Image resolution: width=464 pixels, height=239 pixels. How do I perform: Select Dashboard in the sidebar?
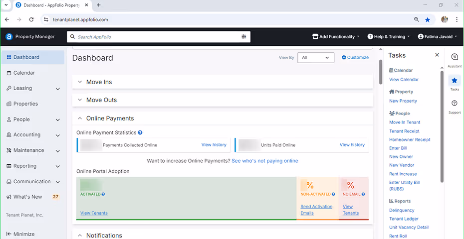pyautogui.click(x=33, y=57)
